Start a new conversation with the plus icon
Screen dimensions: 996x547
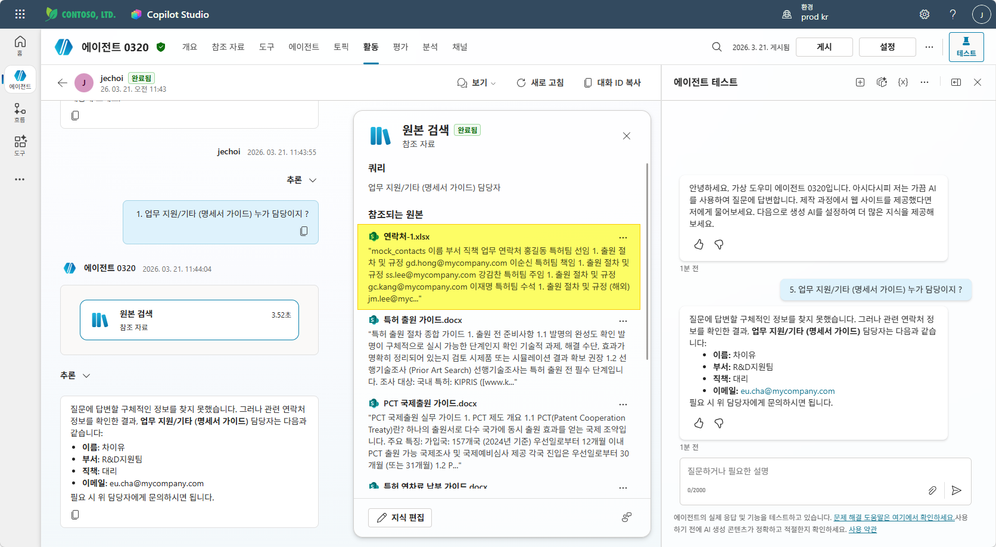860,82
